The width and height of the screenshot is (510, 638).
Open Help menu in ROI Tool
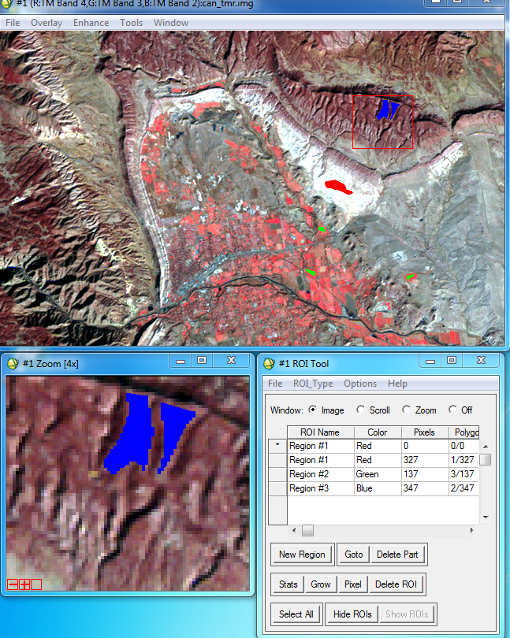(397, 384)
